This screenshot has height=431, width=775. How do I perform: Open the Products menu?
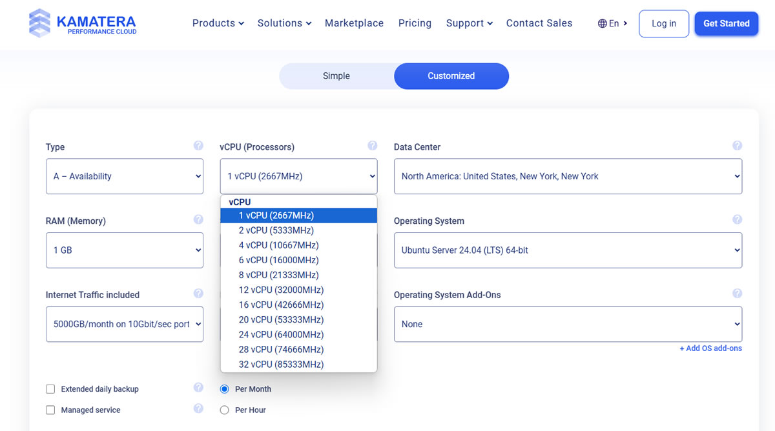point(218,23)
